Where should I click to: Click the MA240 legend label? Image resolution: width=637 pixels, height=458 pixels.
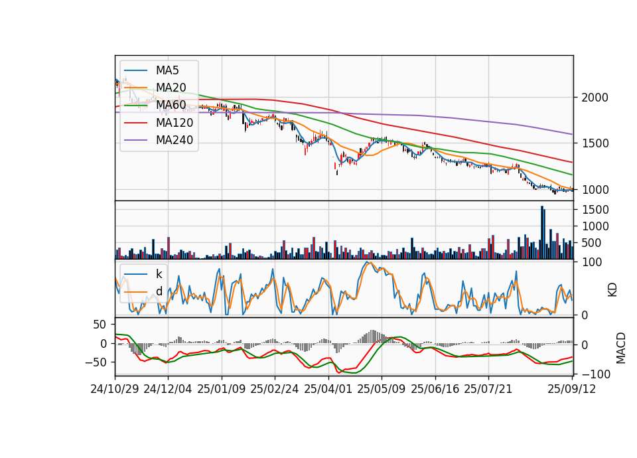tap(175, 140)
